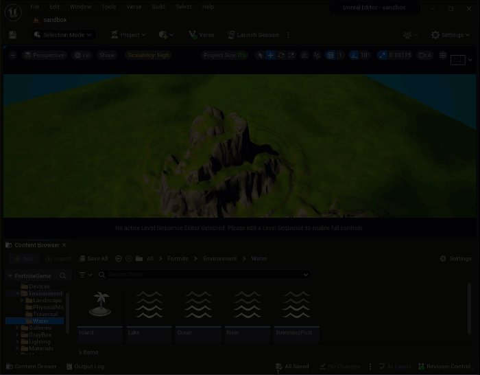Open the Select menu

(x=184, y=7)
